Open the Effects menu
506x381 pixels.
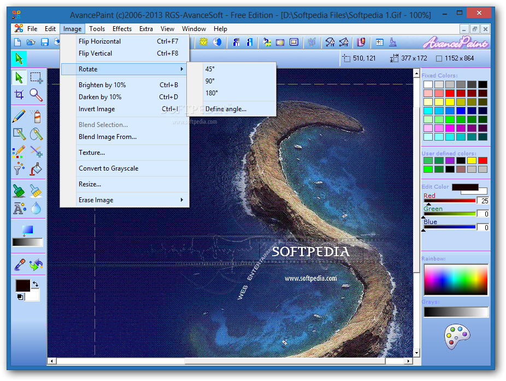click(x=122, y=29)
